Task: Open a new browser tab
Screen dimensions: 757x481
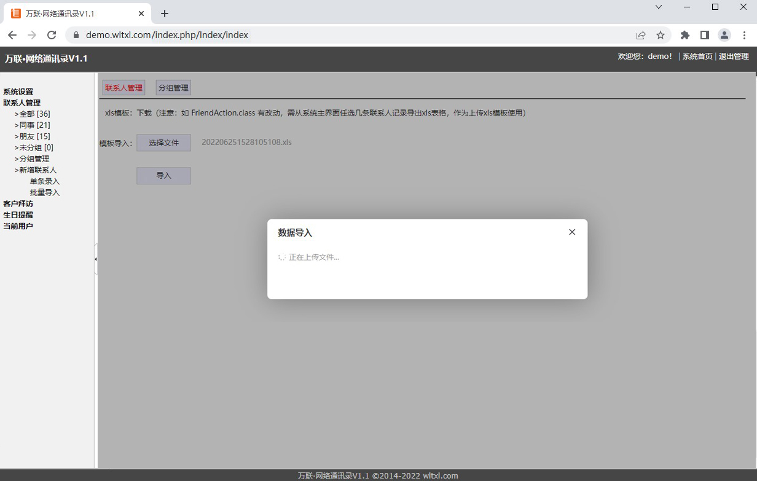Action: tap(165, 14)
